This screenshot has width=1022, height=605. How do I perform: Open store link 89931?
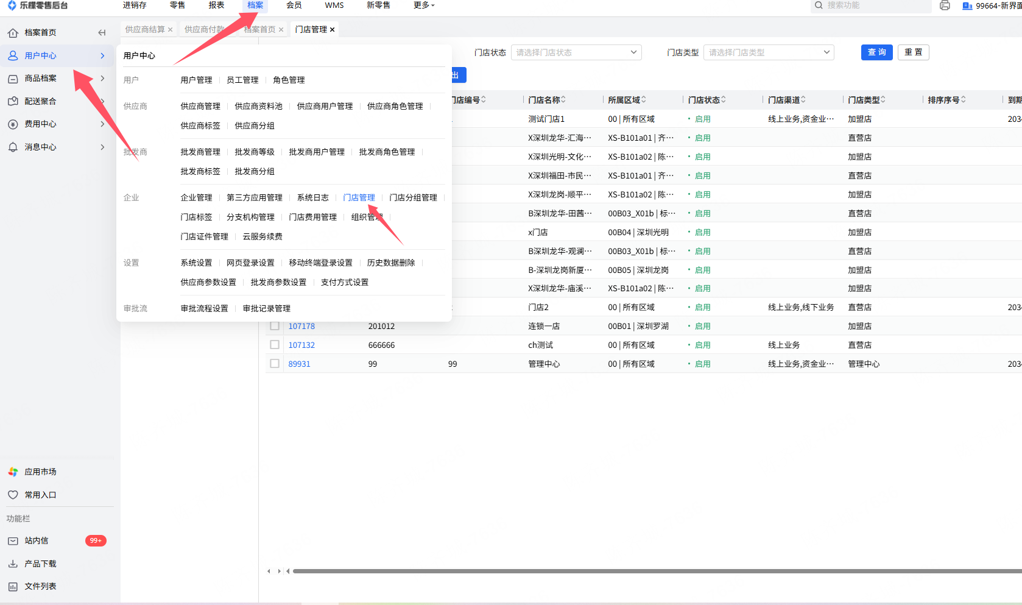coord(299,364)
